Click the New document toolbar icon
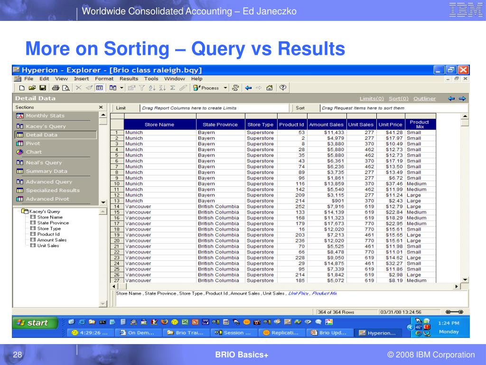 click(x=22, y=88)
